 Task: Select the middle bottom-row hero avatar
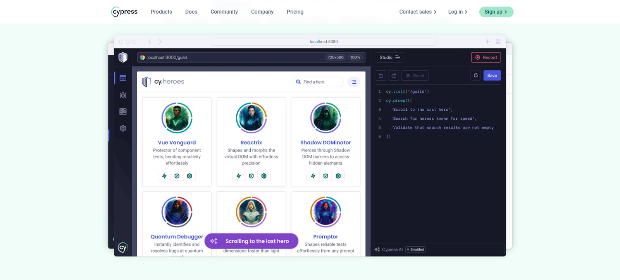tap(251, 212)
